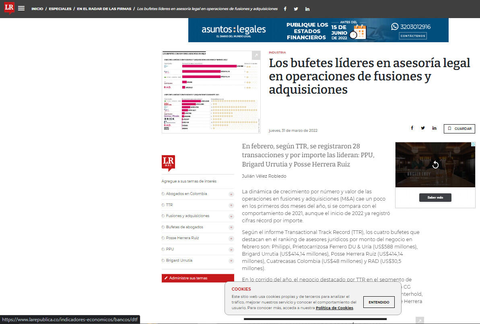Click the LR logo in top bar

coord(9,8)
